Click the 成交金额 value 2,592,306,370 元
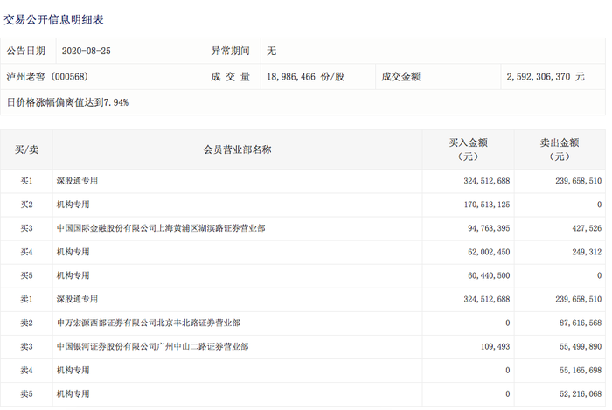 click(545, 77)
